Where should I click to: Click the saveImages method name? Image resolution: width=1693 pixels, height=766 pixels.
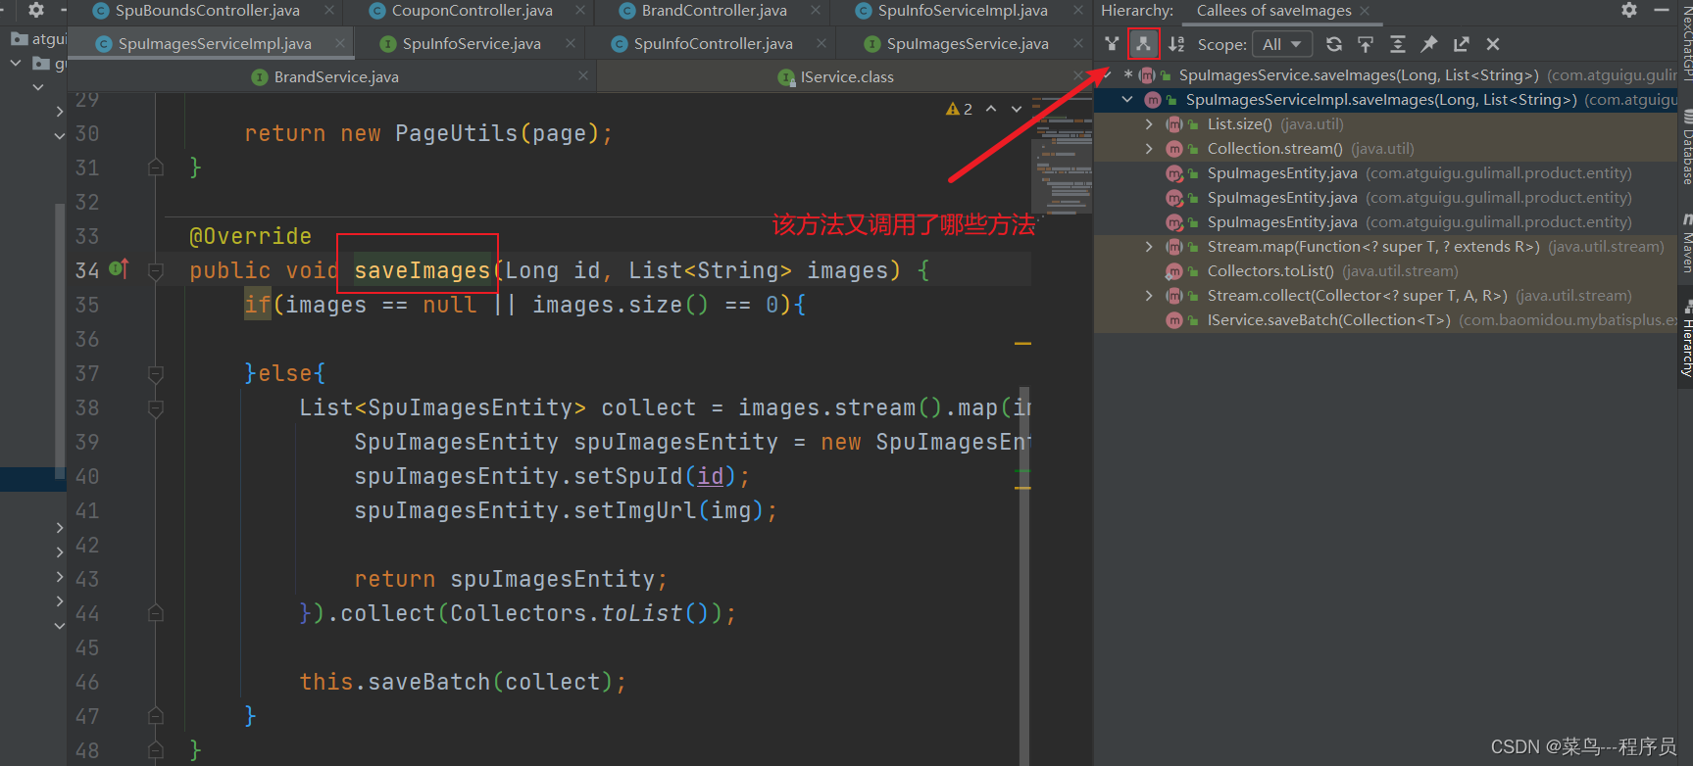pyautogui.click(x=422, y=270)
